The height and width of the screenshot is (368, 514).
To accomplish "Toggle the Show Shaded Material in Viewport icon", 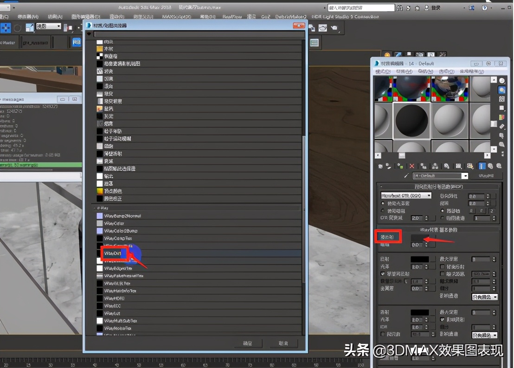I will pos(470,166).
